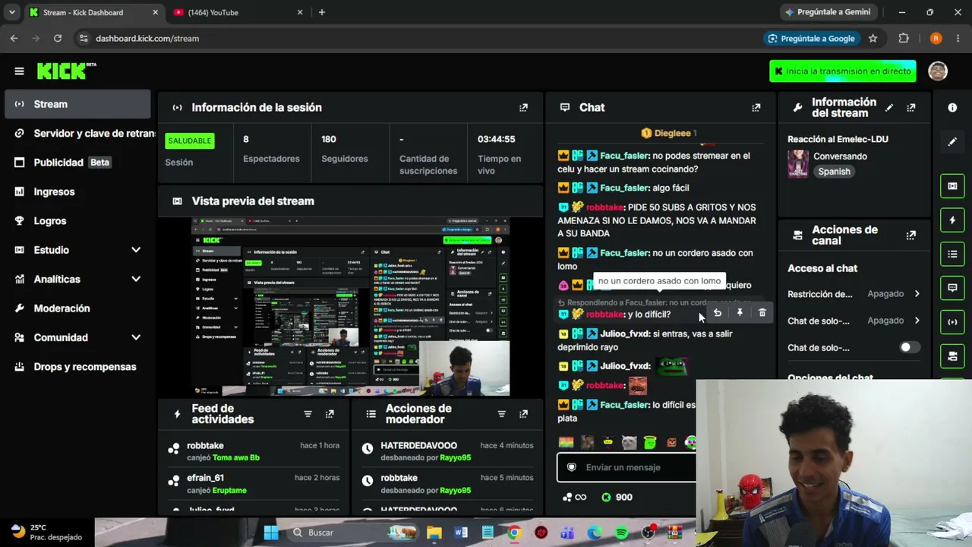Reload the Kick dashboard page
This screenshot has height=547, width=972.
(x=58, y=38)
